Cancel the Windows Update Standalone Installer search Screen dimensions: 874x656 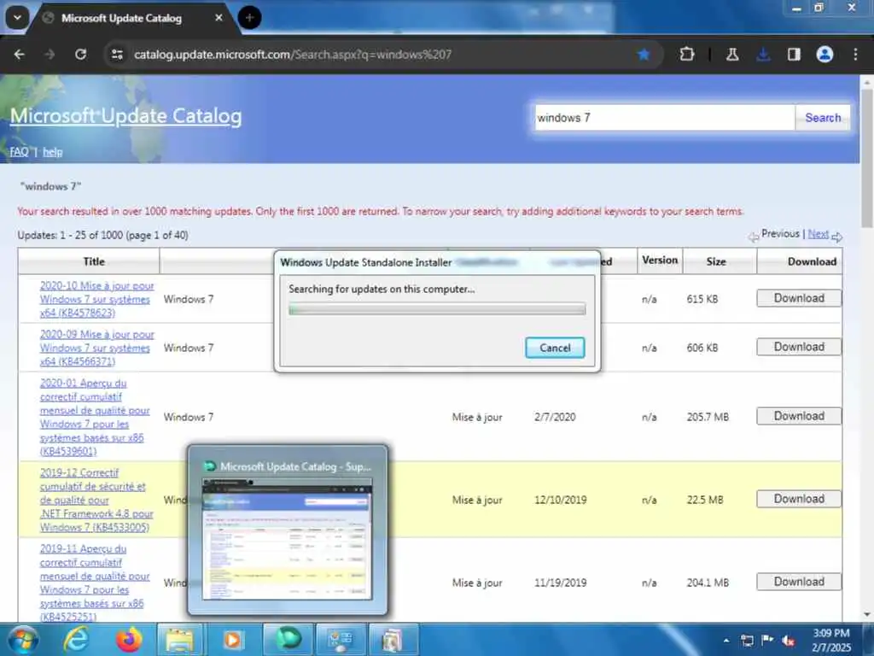pos(555,348)
